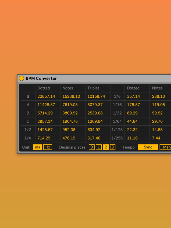
Task: Click the value 357.14
Action: tap(133, 97)
